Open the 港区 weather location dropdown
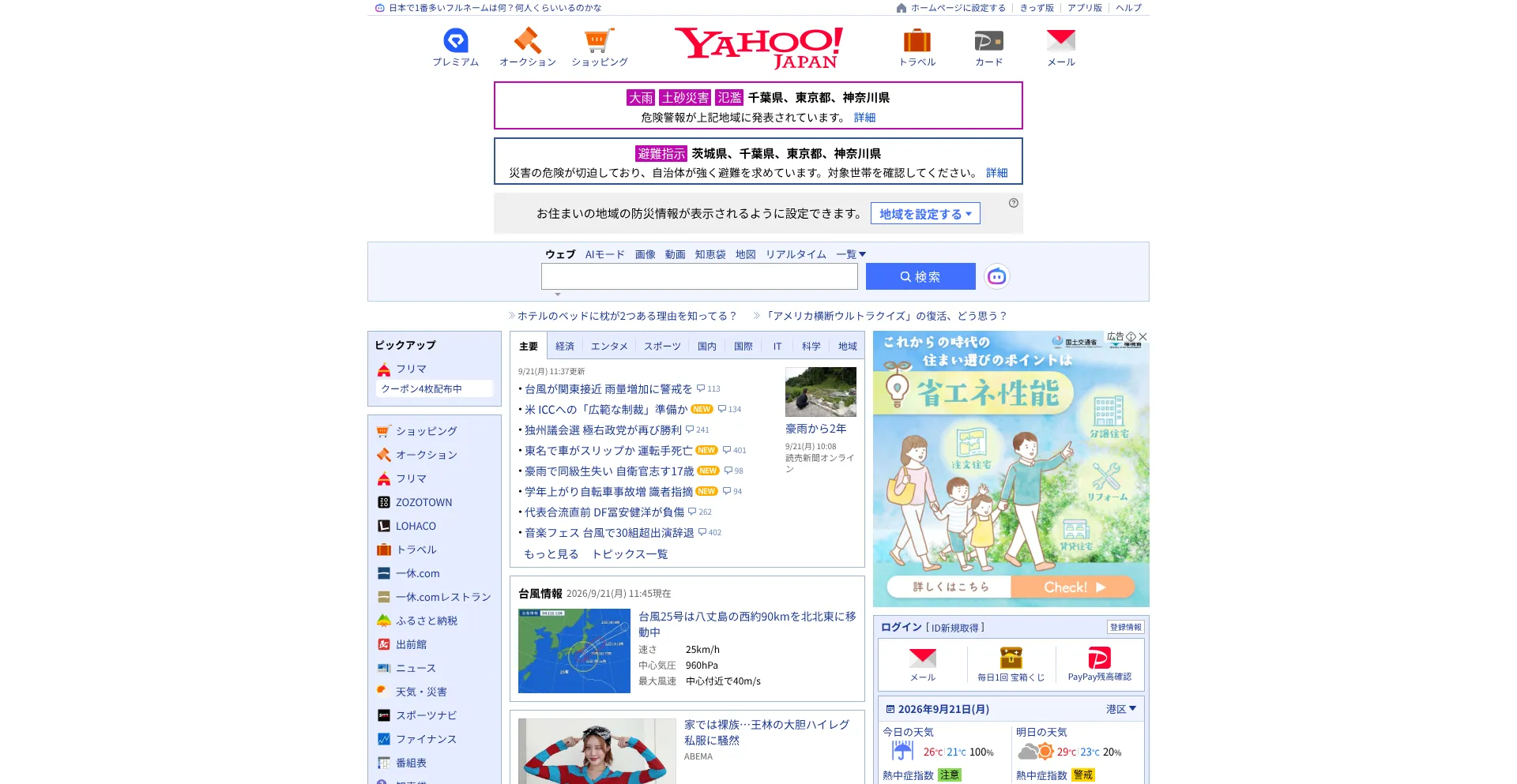Screen dimensions: 1517x784 (1121, 709)
